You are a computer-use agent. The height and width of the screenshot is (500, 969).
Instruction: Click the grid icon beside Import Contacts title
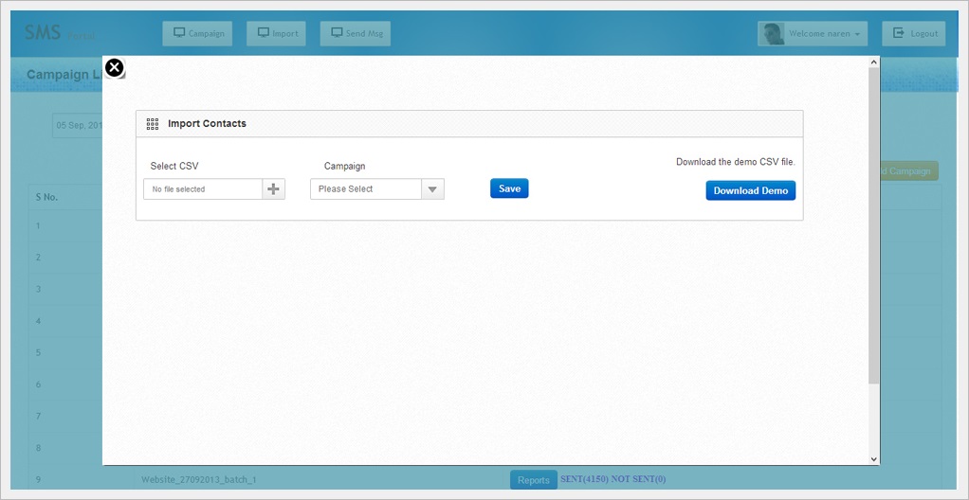click(x=152, y=124)
